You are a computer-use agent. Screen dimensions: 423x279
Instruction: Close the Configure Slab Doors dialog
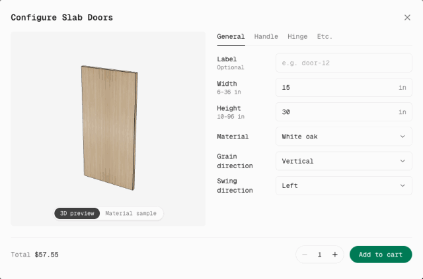[407, 18]
